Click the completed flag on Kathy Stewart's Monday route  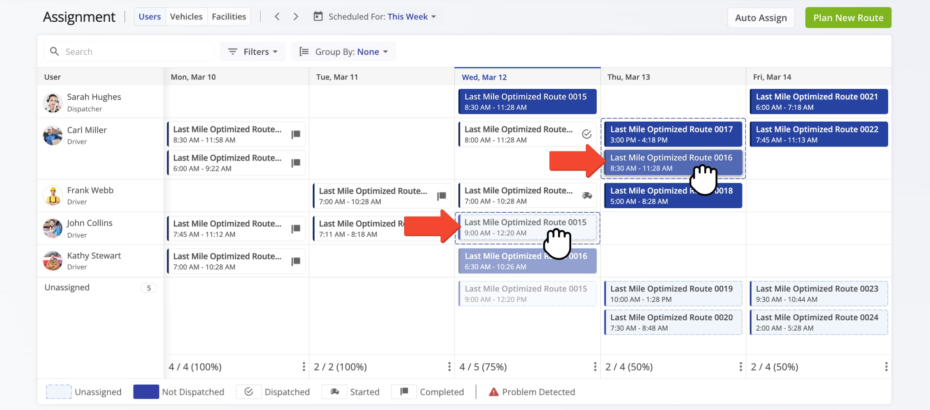296,261
